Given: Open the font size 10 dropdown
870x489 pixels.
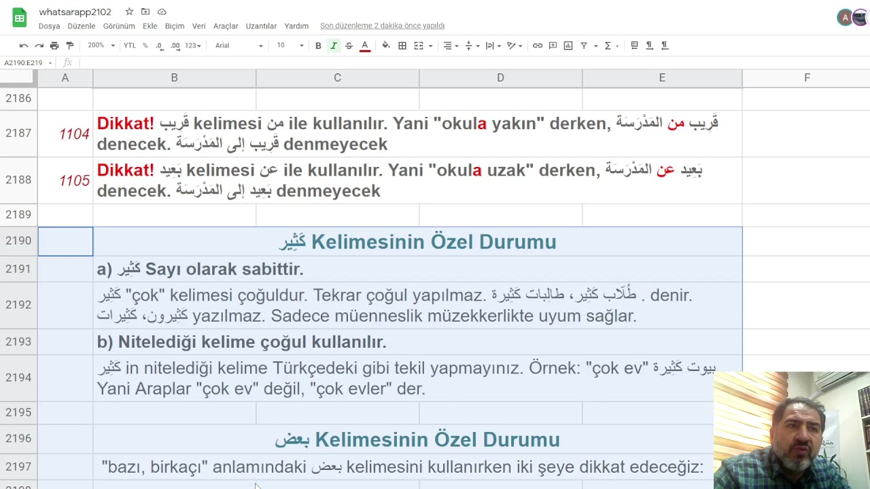Looking at the screenshot, I should (290, 46).
